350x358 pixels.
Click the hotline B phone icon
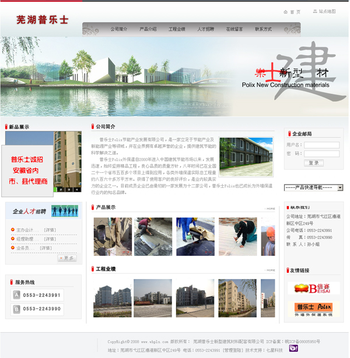(16, 308)
